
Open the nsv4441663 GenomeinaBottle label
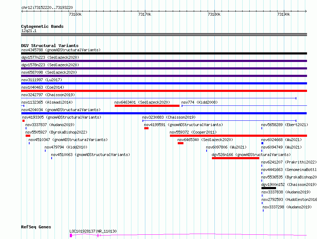pyautogui.click(x=289, y=170)
